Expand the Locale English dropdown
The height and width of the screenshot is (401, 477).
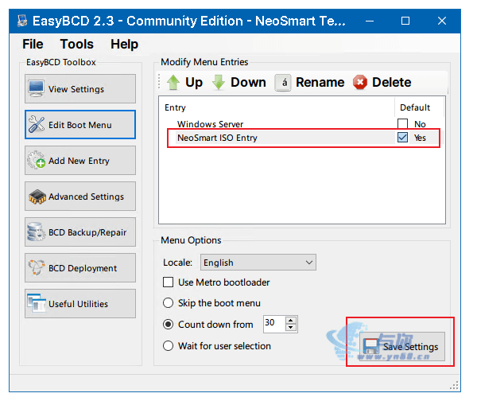click(x=308, y=263)
